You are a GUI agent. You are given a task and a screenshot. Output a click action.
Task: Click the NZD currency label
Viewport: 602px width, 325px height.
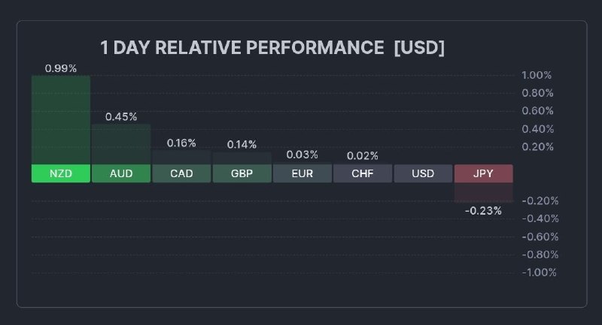pyautogui.click(x=61, y=173)
